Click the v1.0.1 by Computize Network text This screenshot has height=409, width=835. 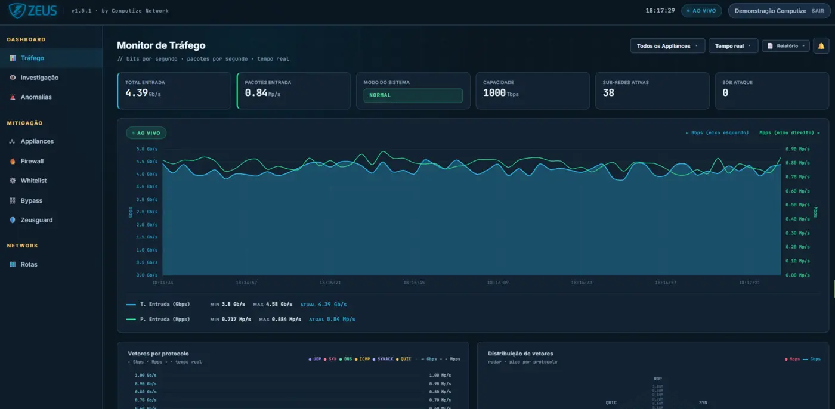(120, 11)
